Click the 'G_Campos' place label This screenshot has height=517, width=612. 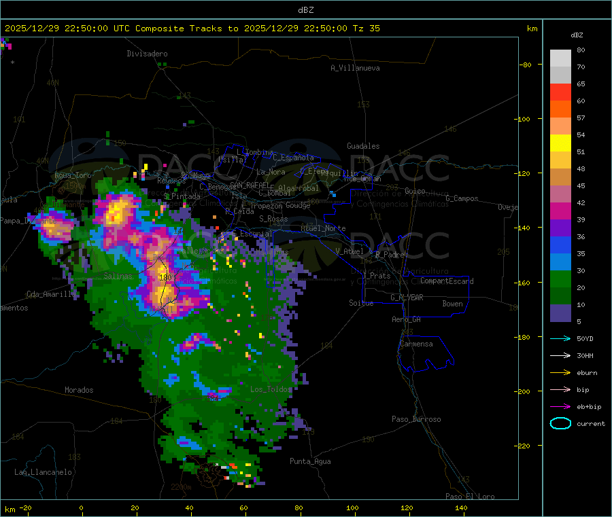click(x=462, y=198)
